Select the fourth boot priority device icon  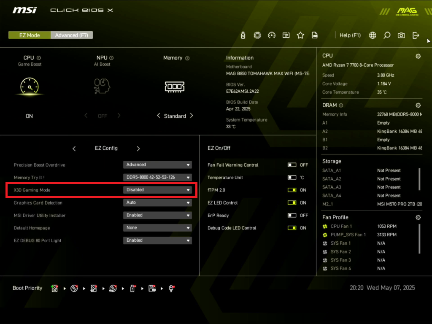(x=113, y=289)
